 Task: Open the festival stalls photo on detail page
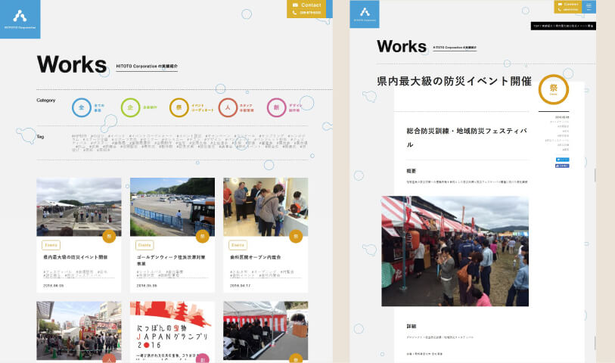[x=455, y=251]
